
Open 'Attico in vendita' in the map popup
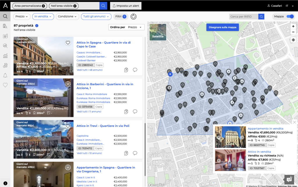[259, 152]
